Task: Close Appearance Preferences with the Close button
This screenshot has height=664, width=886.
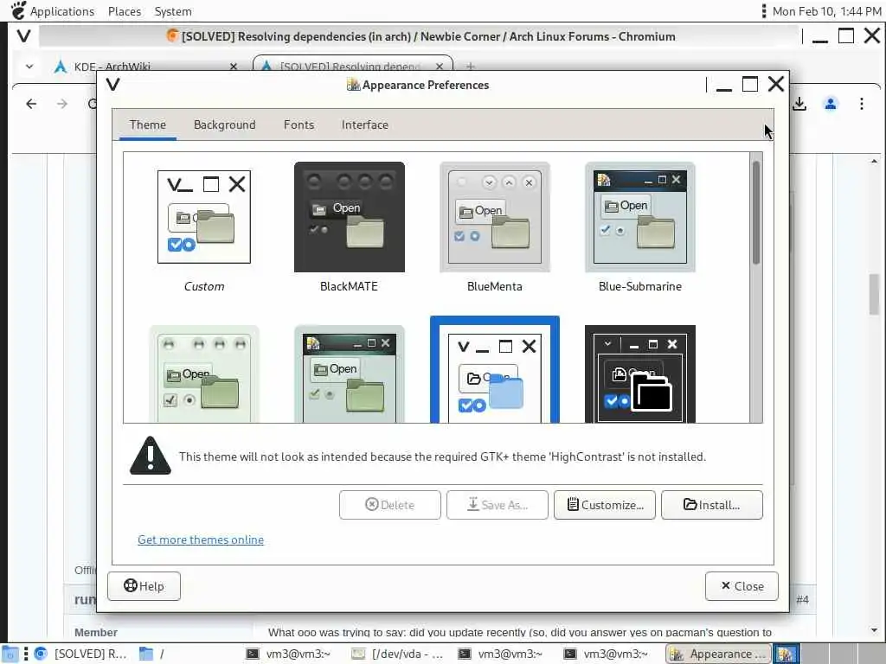Action: (x=742, y=586)
